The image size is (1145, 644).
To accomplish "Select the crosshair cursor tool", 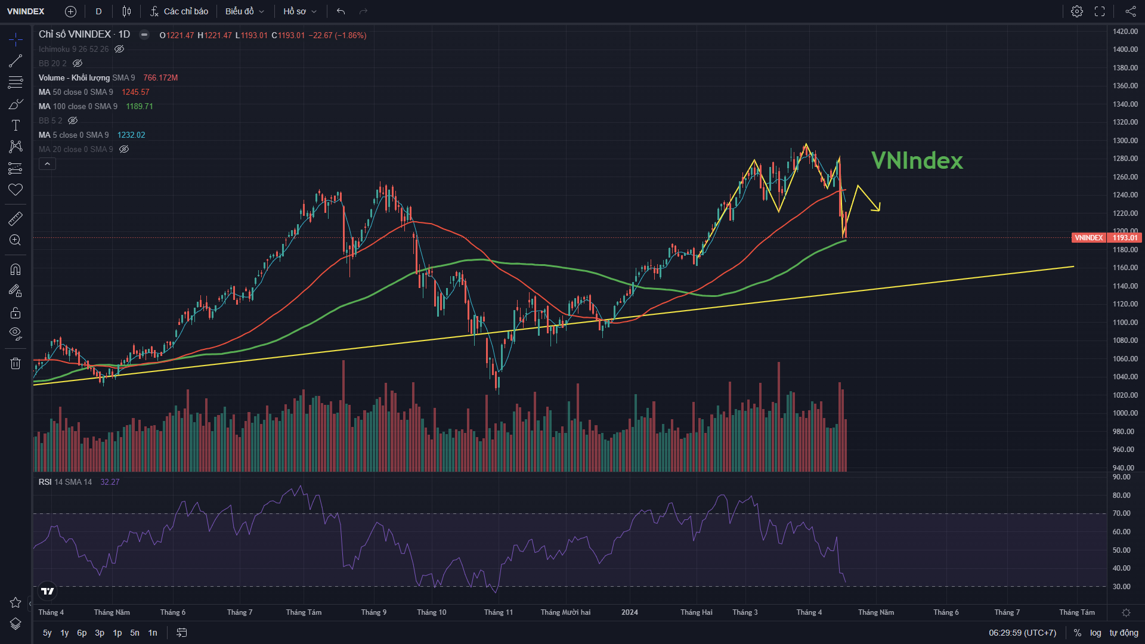I will click(x=16, y=39).
